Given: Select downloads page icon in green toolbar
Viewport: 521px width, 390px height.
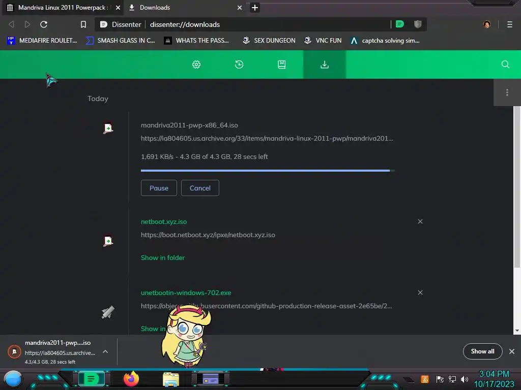Looking at the screenshot, I should pyautogui.click(x=324, y=64).
